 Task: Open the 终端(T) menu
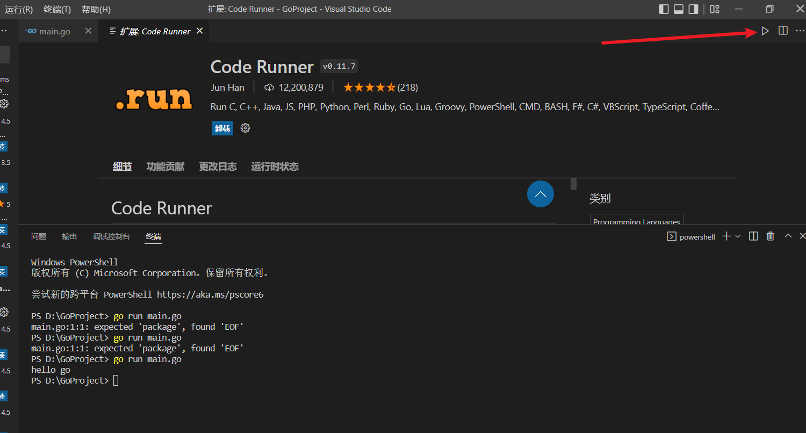click(57, 9)
